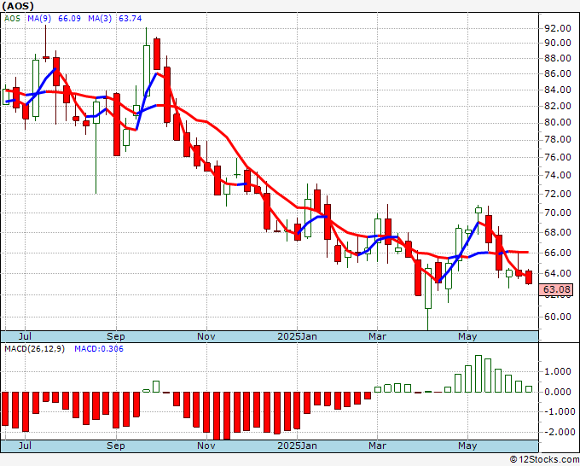Viewport: 580px width, 466px height.
Task: Click the 64.00 price axis label
Action: [x=558, y=273]
